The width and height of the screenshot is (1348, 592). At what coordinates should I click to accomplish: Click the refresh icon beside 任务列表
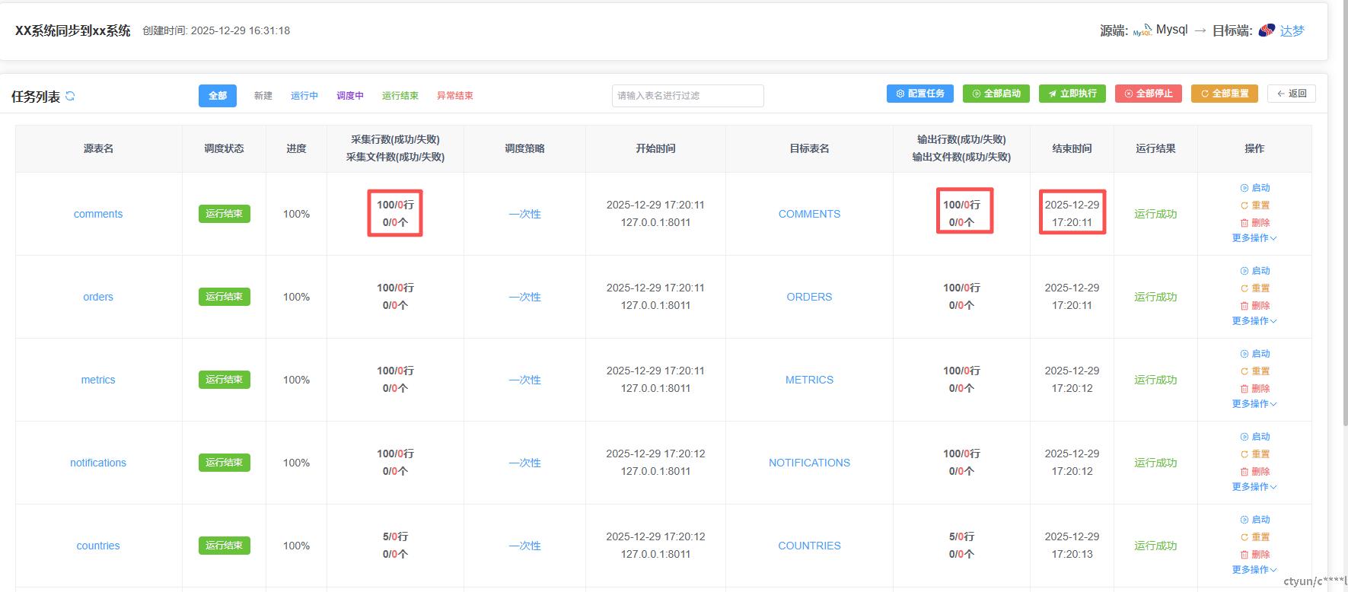[x=70, y=96]
